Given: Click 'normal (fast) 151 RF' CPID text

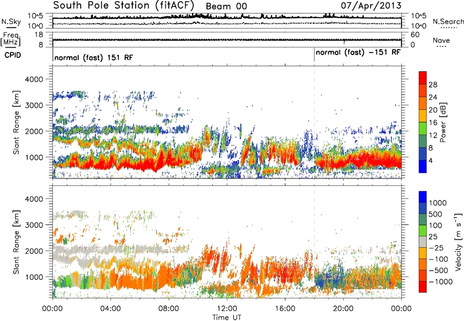Looking at the screenshot, I should click(x=94, y=57).
